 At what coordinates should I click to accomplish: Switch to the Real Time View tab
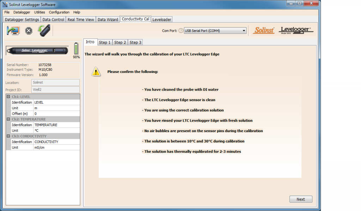tap(81, 19)
